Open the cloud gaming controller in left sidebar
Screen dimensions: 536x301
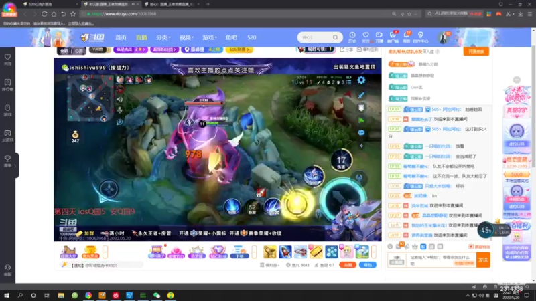[7, 136]
